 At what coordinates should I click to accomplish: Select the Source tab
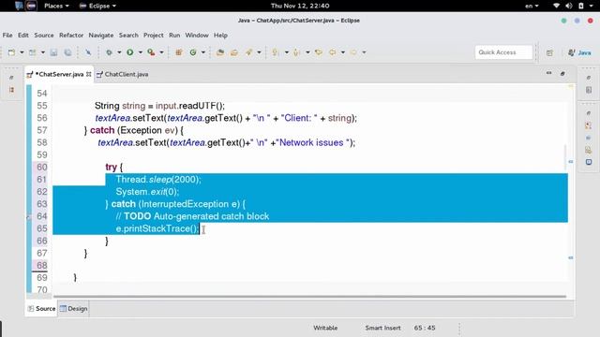[x=41, y=308]
